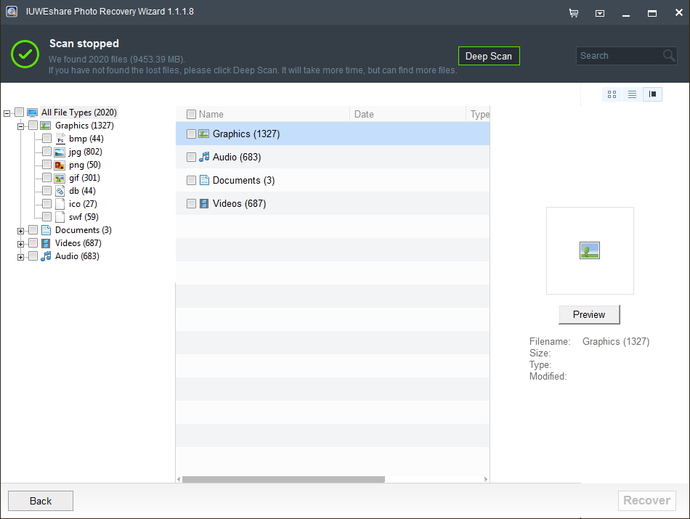Click the Audio note icon in the file list
The image size is (690, 519).
coord(204,157)
